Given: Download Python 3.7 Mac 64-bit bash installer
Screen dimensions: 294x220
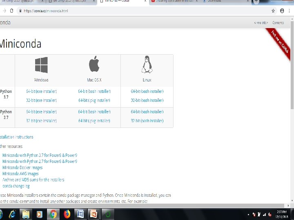Looking at the screenshot, I should tap(94, 91).
